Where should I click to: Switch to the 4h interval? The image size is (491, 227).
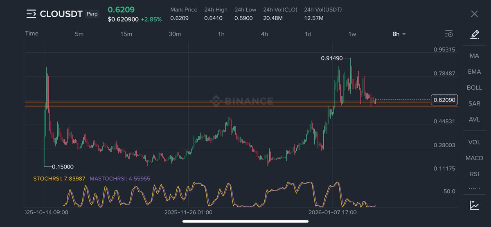pos(264,34)
